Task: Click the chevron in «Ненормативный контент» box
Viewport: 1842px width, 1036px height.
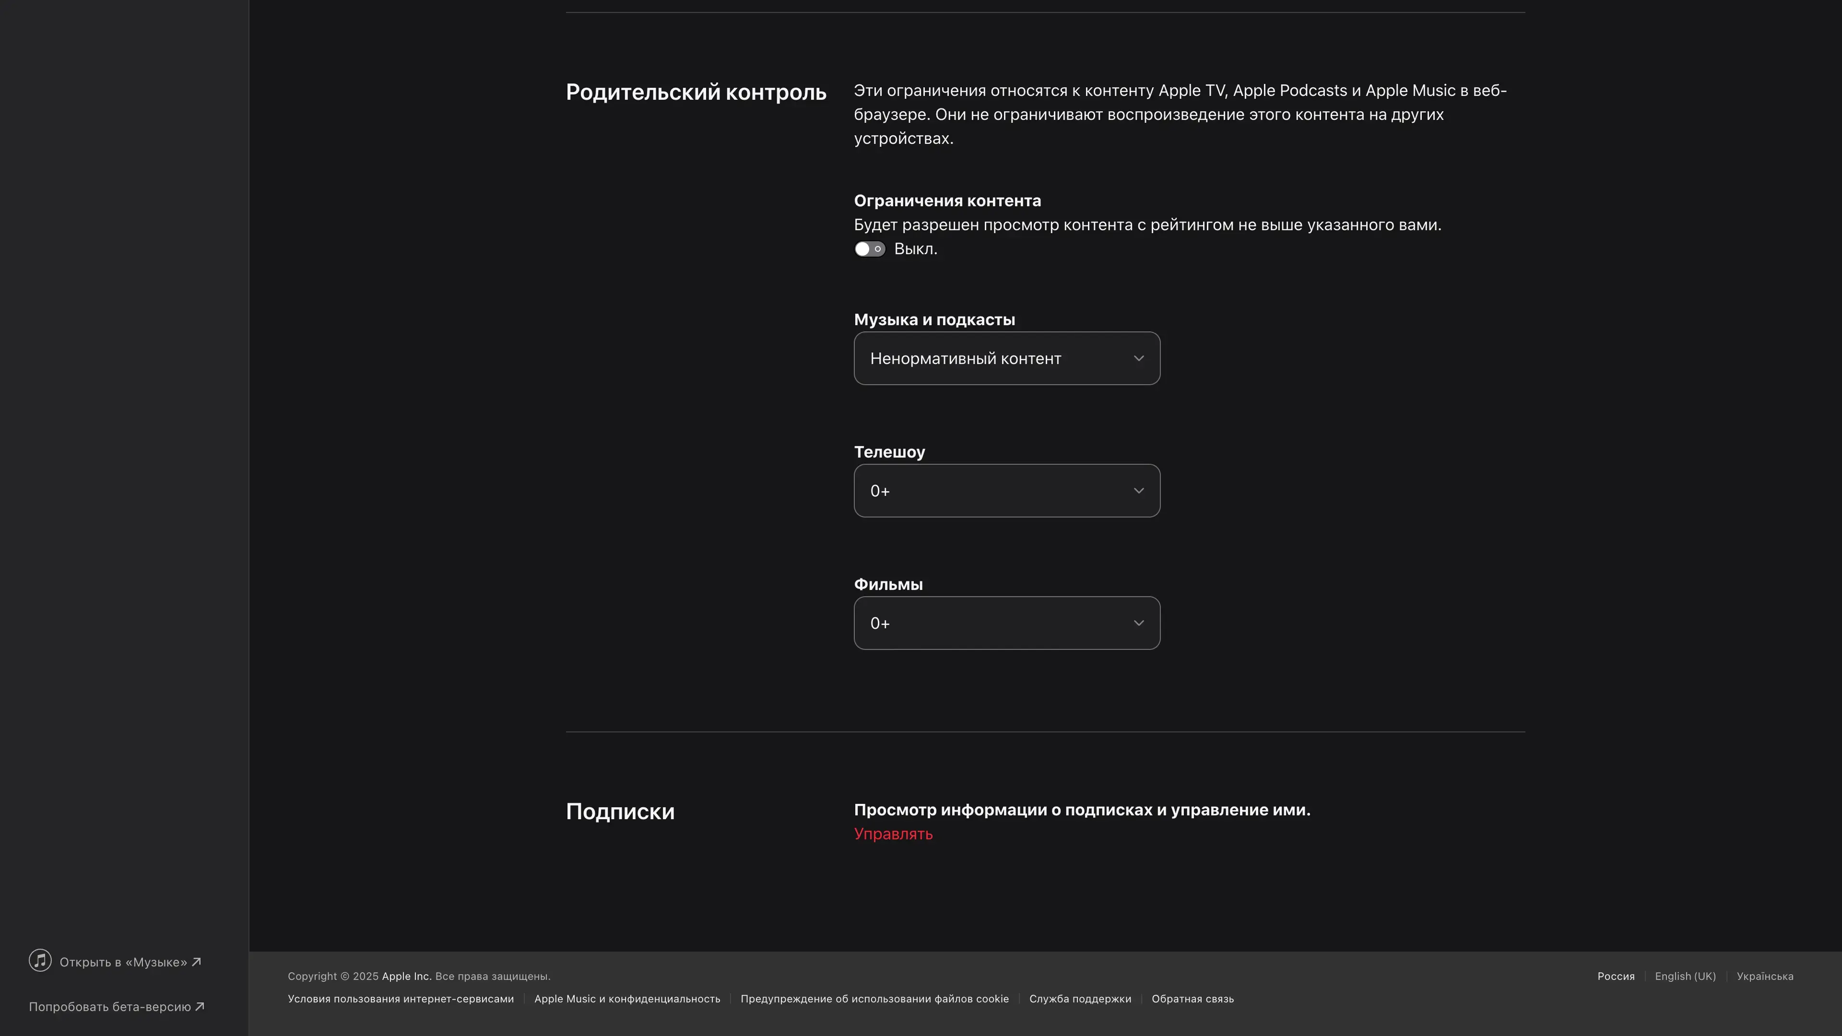Action: (x=1138, y=358)
